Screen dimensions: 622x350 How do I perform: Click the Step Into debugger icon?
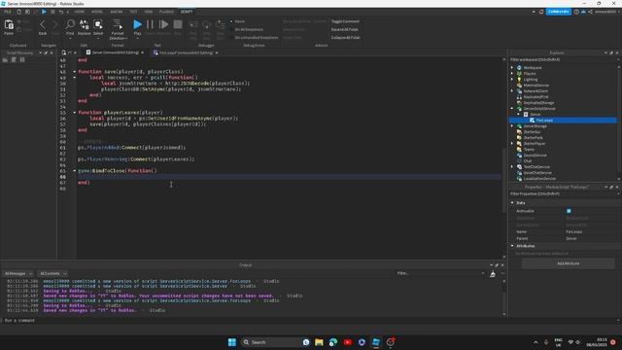point(192,25)
